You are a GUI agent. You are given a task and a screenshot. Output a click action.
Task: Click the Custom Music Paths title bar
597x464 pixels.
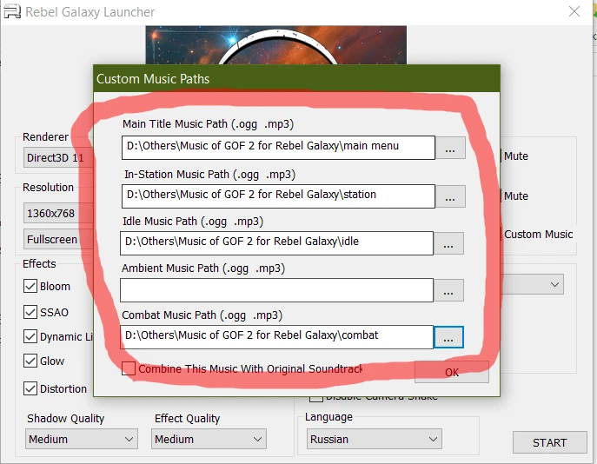coord(296,78)
